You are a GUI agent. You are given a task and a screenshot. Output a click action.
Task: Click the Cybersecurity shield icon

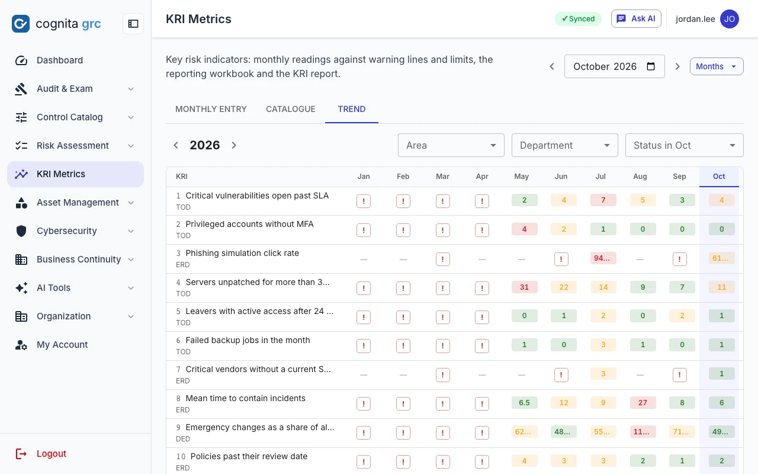pyautogui.click(x=21, y=231)
